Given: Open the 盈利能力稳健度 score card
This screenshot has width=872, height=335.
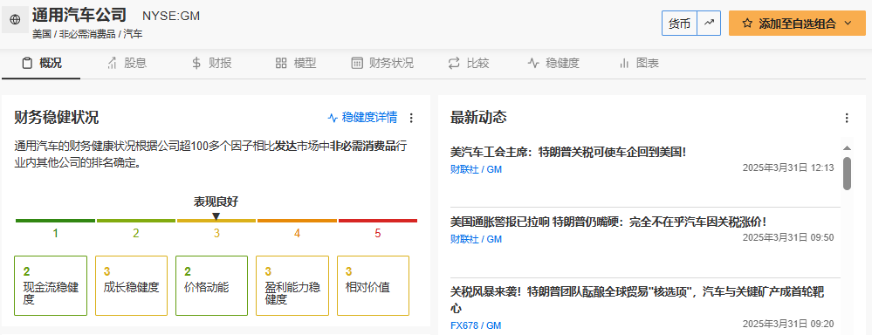Looking at the screenshot, I should pos(292,285).
